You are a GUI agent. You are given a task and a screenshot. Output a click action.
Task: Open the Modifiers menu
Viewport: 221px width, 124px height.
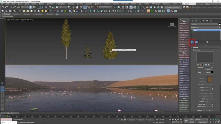[x=41, y=4]
